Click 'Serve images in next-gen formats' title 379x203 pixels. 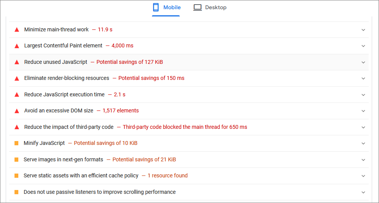point(63,160)
